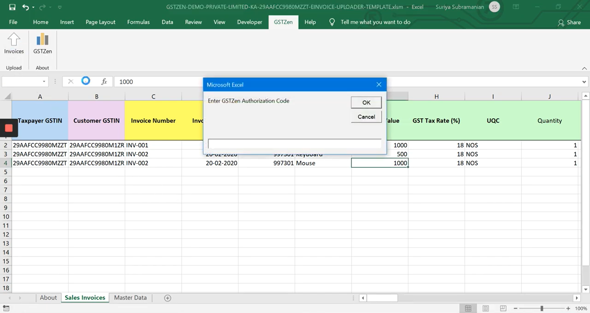Upload invoices using the Invoices icon
The width and height of the screenshot is (590, 313).
pos(14,43)
